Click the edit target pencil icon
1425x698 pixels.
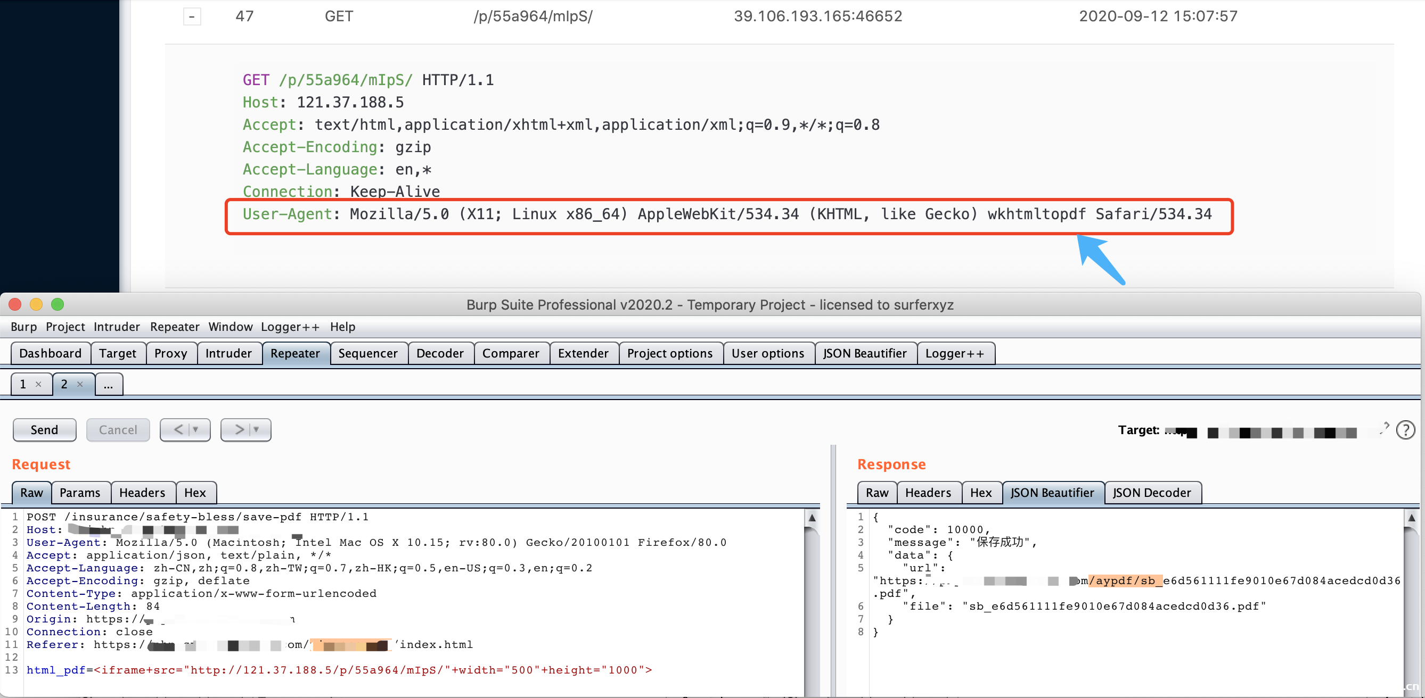(x=1383, y=428)
